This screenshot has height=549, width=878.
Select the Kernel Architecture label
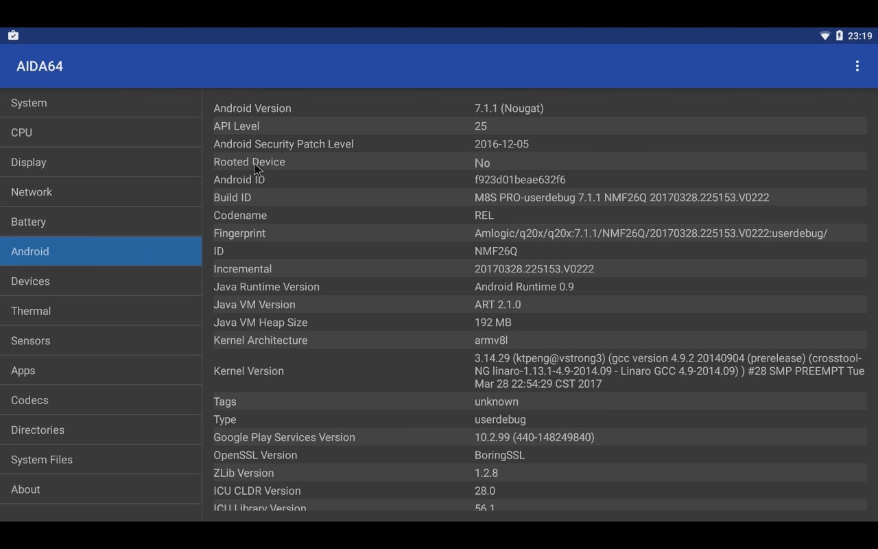click(x=261, y=340)
